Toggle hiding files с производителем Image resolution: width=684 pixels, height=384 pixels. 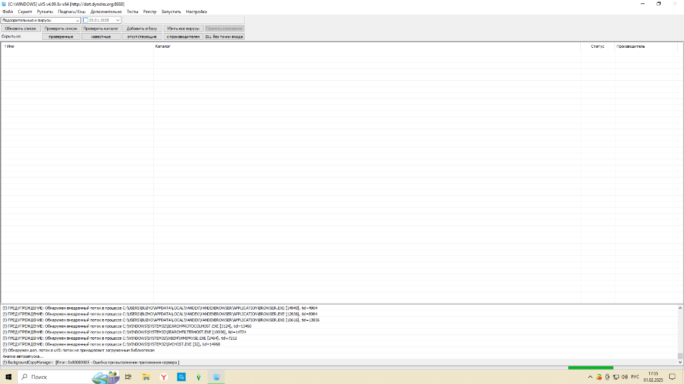[x=183, y=36]
